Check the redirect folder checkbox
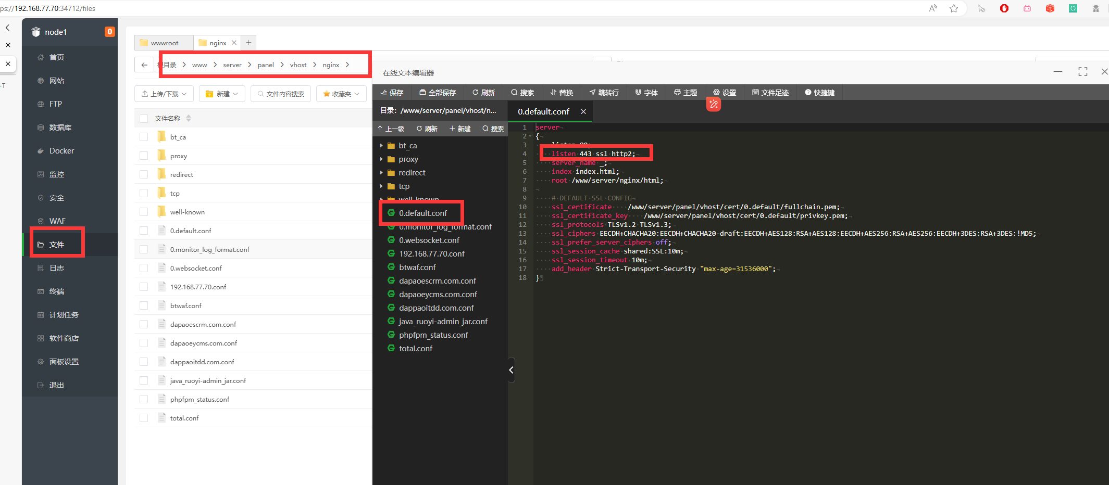Screen dimensions: 1109x485 [x=144, y=175]
